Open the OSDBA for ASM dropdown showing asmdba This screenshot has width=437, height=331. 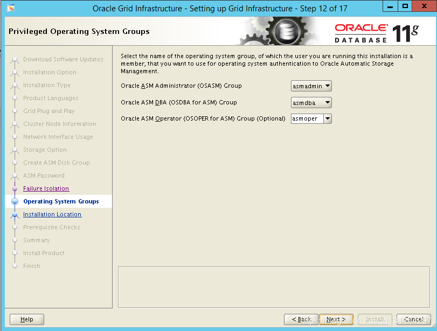[x=311, y=103]
